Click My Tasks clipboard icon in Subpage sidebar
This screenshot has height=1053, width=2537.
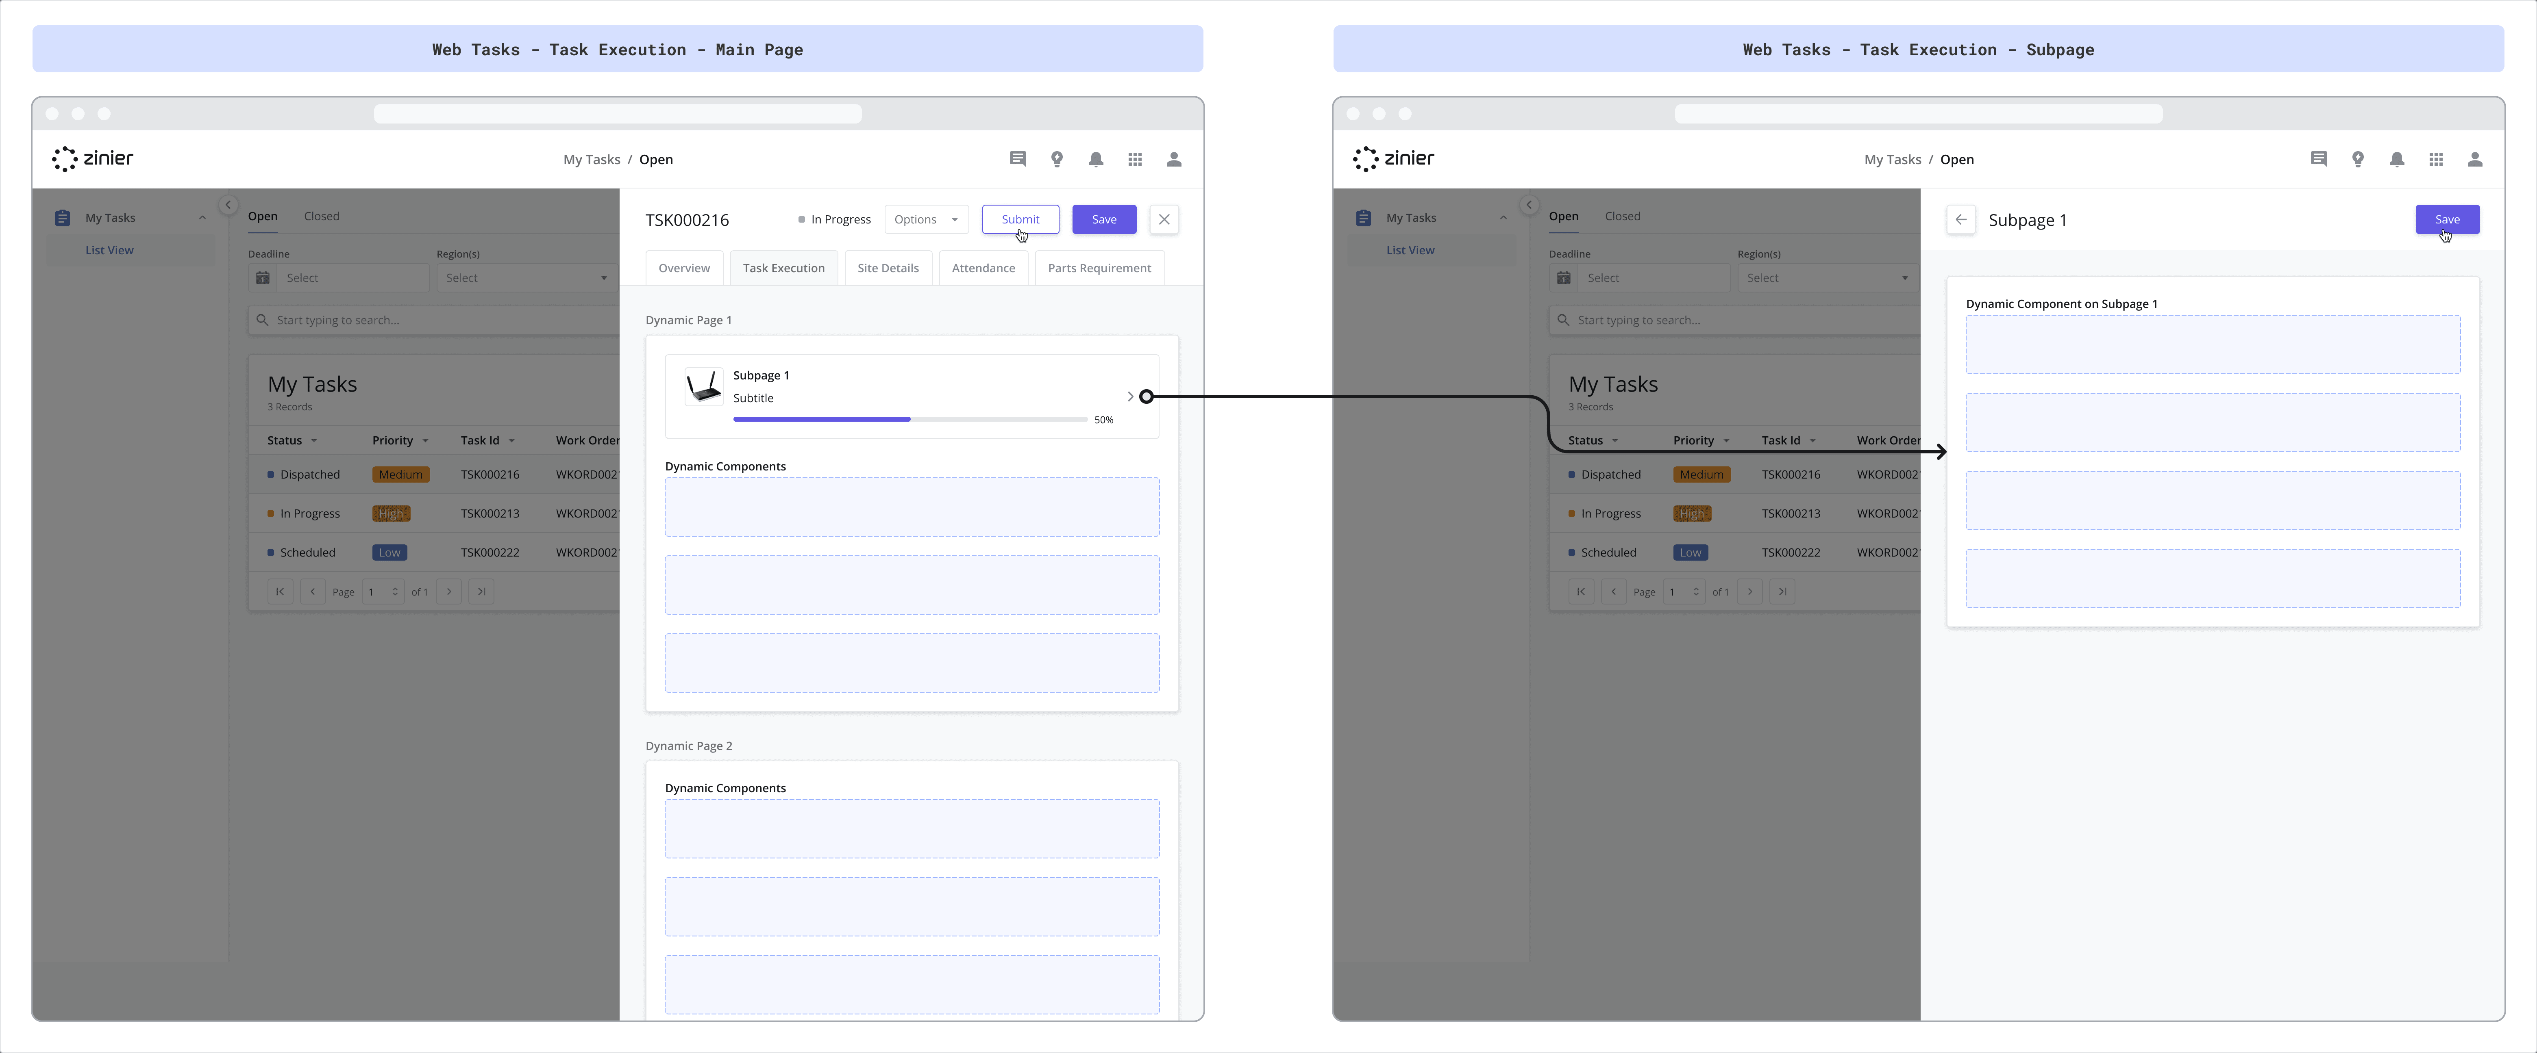1363,217
